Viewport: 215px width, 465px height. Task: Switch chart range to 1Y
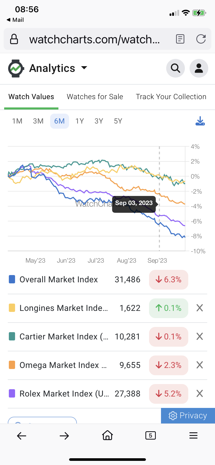coord(79,121)
